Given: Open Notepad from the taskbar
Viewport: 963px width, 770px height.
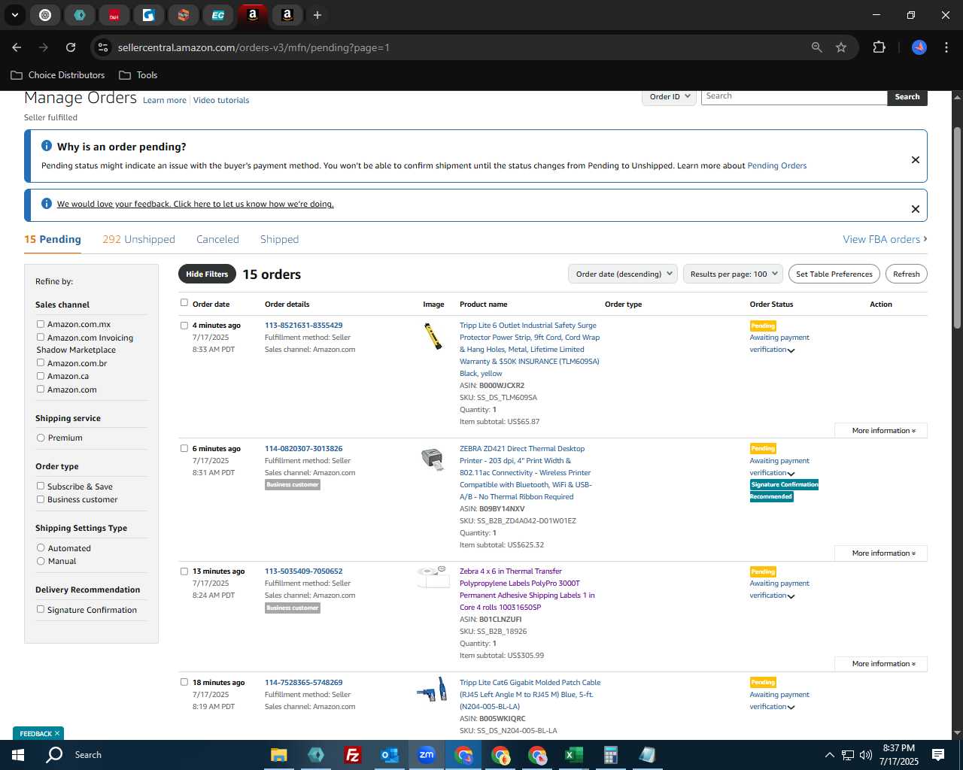Looking at the screenshot, I should [x=647, y=755].
